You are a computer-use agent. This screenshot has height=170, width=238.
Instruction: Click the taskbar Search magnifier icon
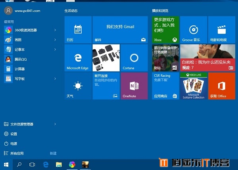tap(19, 164)
